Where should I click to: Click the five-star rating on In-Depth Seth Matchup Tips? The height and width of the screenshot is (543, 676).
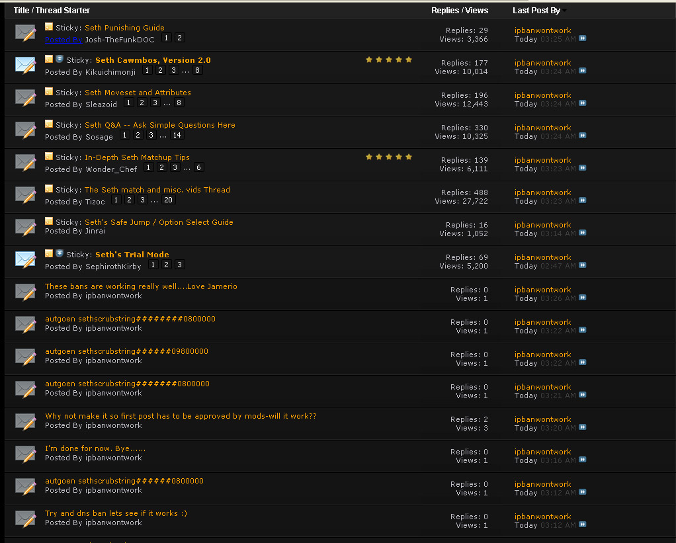tap(389, 157)
